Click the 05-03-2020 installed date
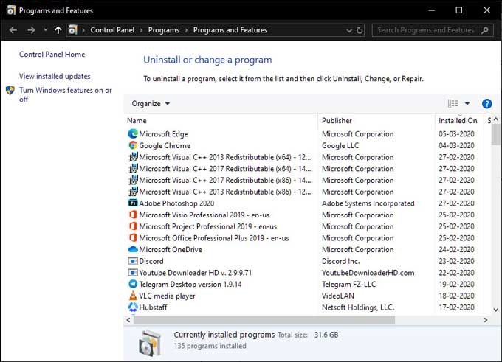 (x=456, y=134)
